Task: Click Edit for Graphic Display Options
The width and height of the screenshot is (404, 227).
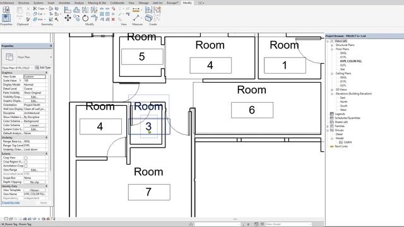Action: [34, 101]
